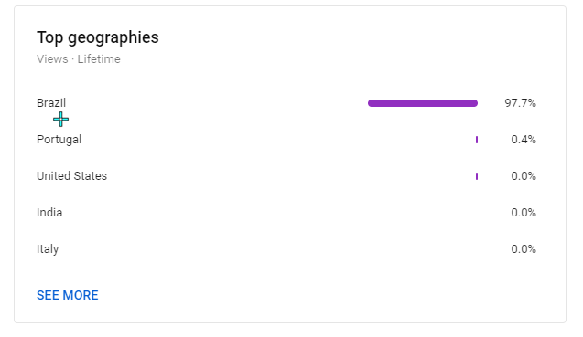The height and width of the screenshot is (337, 583).
Task: Click India's 0.0% percentage value
Action: coord(524,213)
